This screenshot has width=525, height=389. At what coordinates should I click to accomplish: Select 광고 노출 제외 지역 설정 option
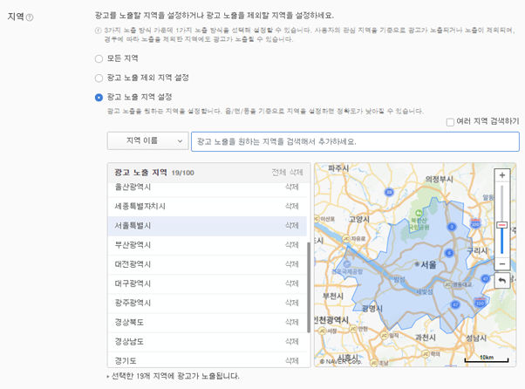(x=99, y=78)
